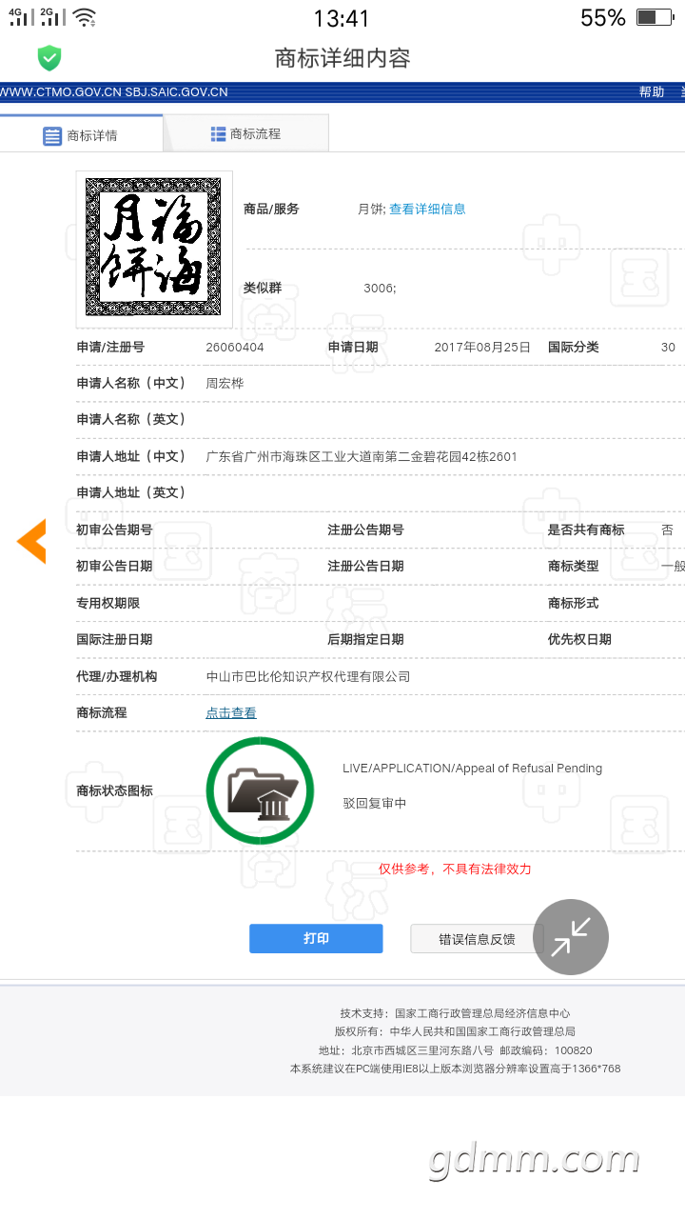Select the applicant address text
The height and width of the screenshot is (1219, 685).
(362, 456)
